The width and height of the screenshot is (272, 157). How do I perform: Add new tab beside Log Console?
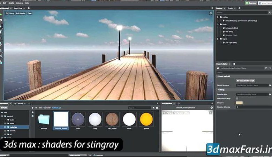(29, 104)
